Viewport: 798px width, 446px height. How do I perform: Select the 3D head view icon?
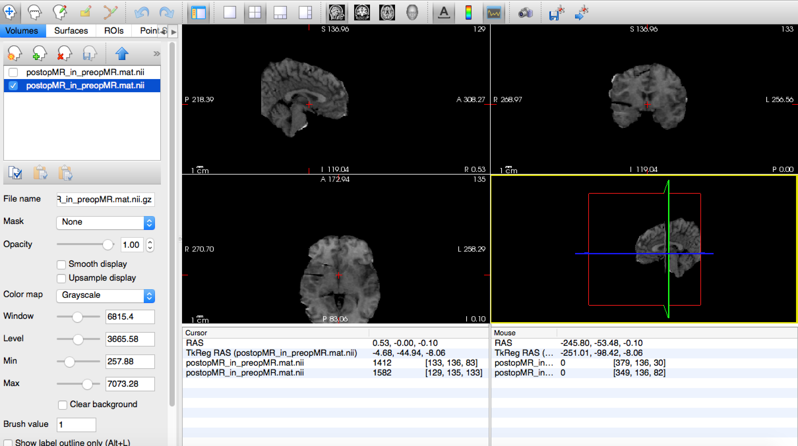412,13
